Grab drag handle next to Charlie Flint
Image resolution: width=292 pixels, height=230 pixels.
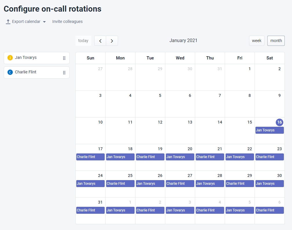click(x=64, y=73)
